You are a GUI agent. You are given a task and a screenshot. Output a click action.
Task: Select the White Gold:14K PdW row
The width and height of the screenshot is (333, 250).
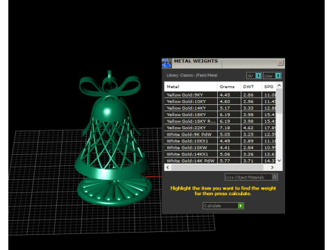coord(220,160)
